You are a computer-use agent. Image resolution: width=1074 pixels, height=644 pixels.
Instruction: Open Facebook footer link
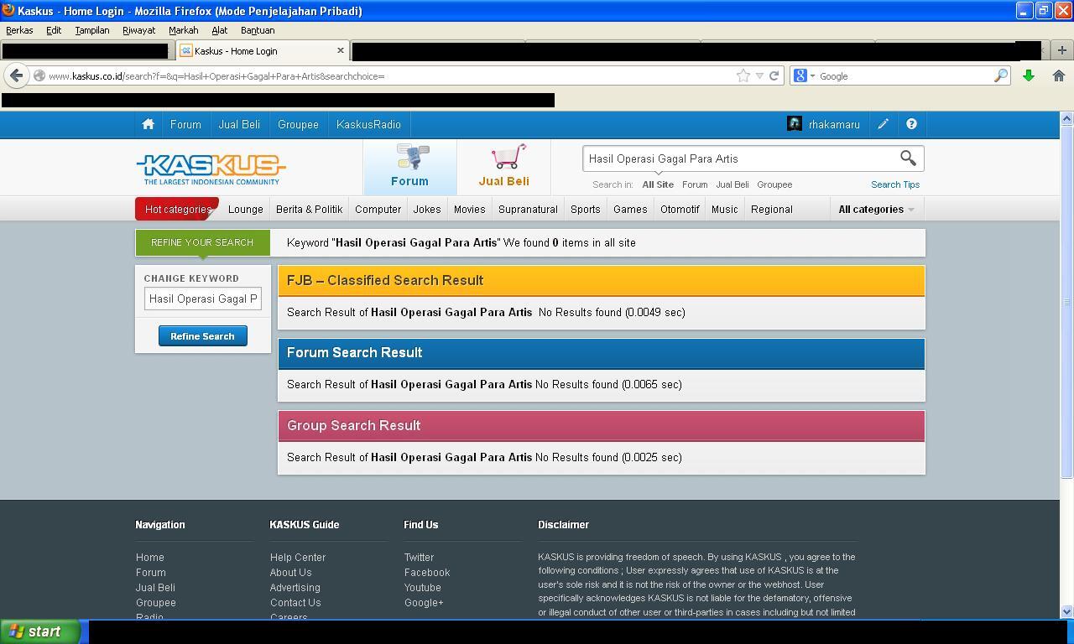(x=427, y=573)
